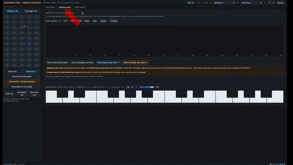Apply the Triangle harmonic preset
Screen dimensions: 293x165
(x=114, y=21)
